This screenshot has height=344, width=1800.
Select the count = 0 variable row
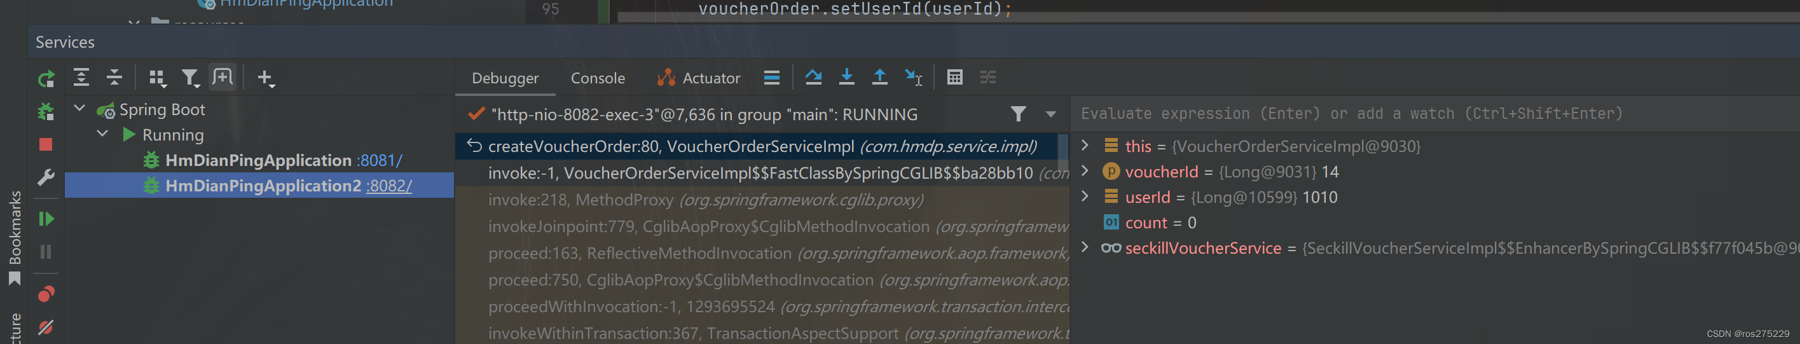(1435, 223)
